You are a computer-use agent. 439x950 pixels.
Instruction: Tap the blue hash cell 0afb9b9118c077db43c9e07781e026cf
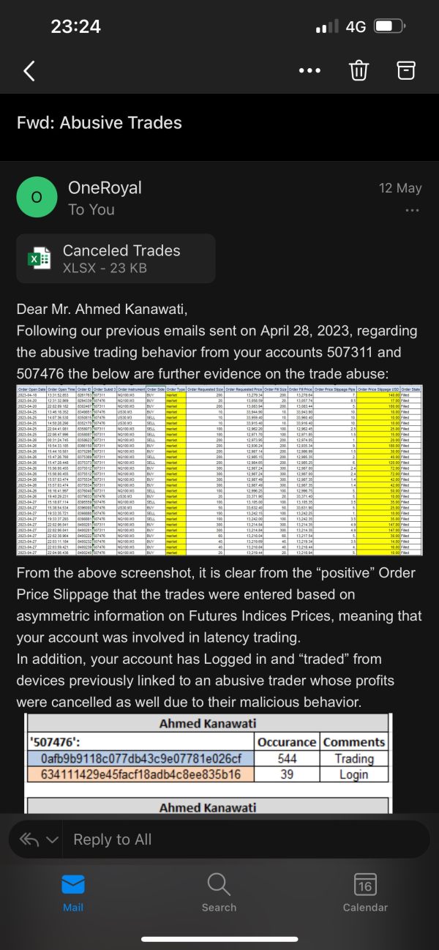coord(140,758)
